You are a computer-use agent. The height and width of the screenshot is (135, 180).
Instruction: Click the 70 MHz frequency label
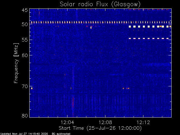click(25, 86)
